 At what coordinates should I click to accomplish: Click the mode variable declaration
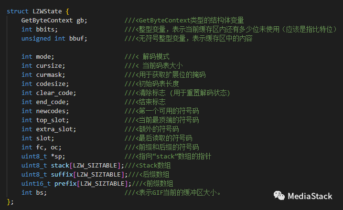pos(45,56)
